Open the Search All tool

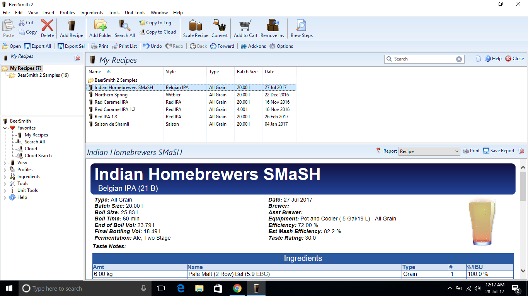click(124, 28)
